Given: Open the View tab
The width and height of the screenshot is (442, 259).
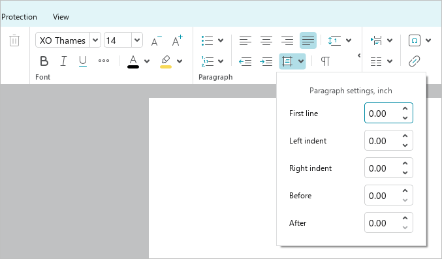Looking at the screenshot, I should pos(61,17).
